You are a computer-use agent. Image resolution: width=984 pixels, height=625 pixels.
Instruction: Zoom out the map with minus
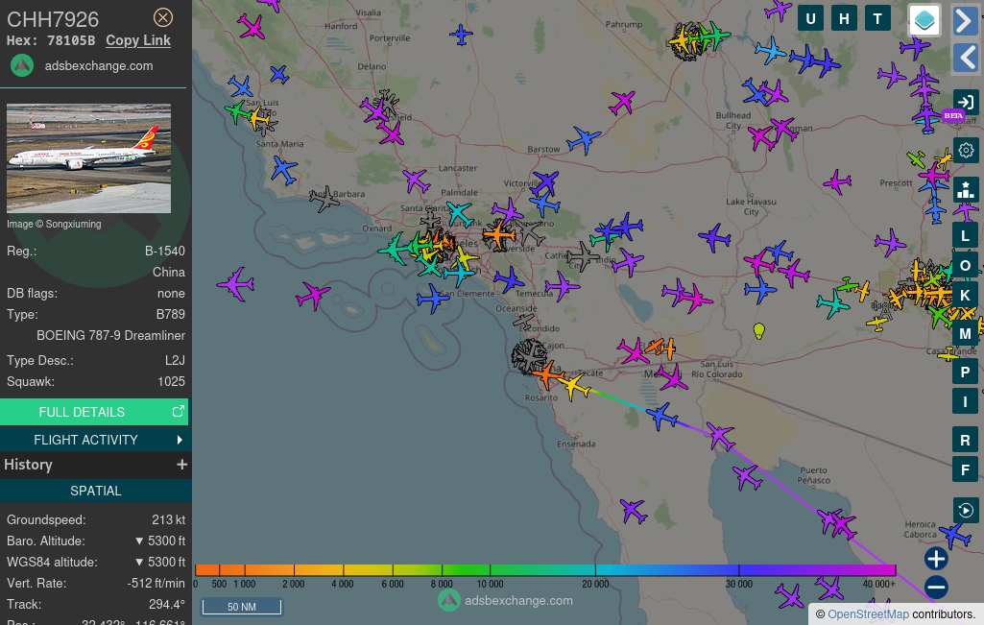click(x=936, y=588)
